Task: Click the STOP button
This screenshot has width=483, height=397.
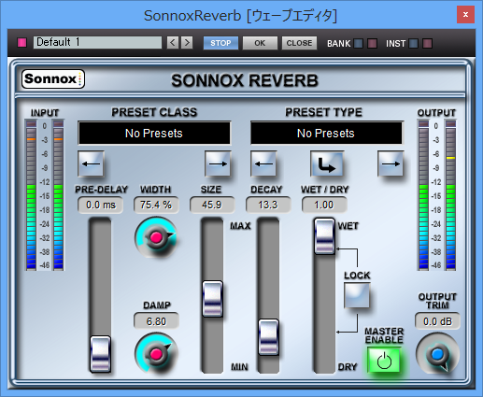Action: click(x=220, y=43)
